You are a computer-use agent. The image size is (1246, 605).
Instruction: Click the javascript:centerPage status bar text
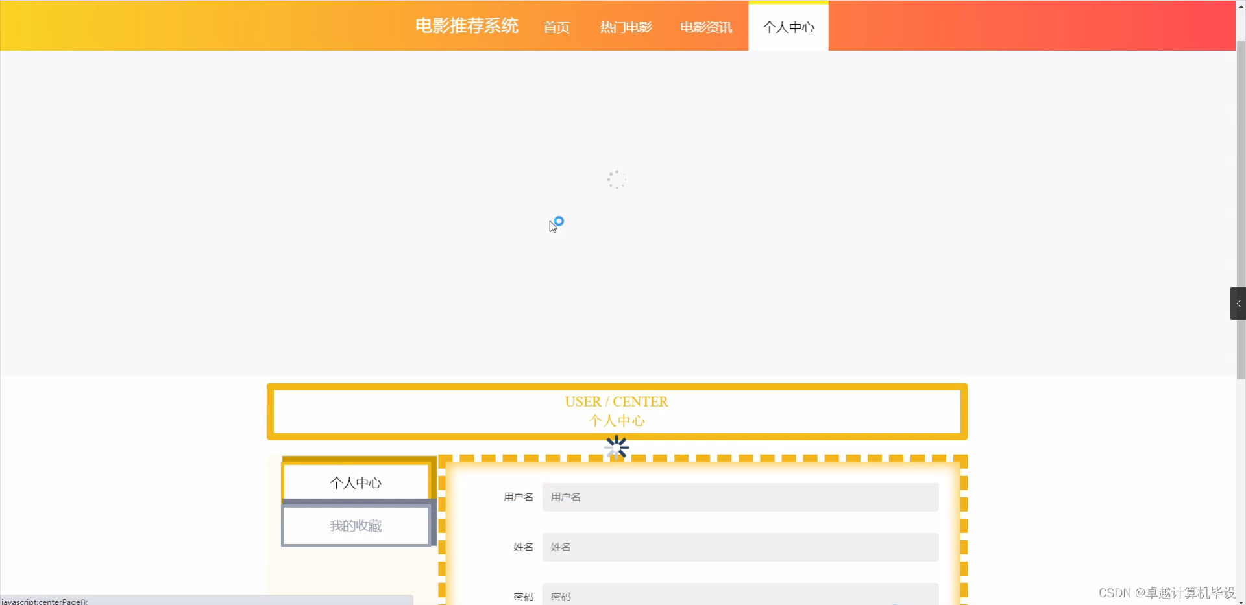pyautogui.click(x=44, y=601)
